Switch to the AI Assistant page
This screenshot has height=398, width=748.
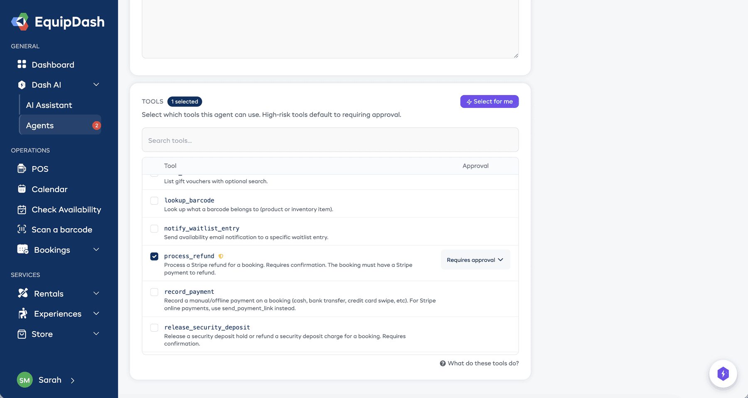pyautogui.click(x=49, y=105)
